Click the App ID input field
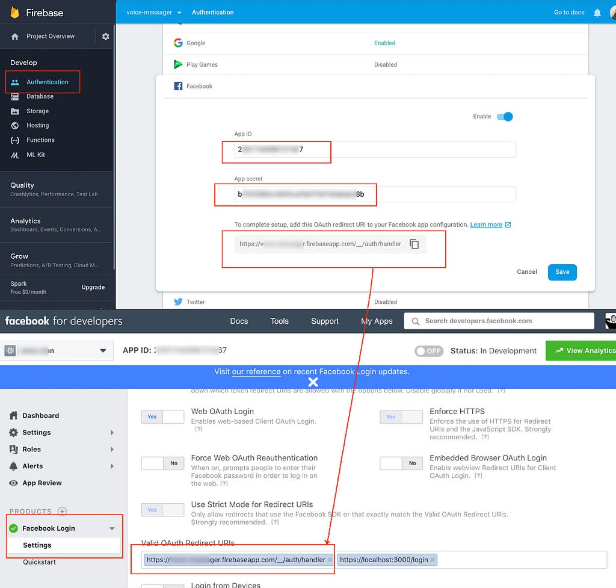This screenshot has width=616, height=588. point(375,149)
